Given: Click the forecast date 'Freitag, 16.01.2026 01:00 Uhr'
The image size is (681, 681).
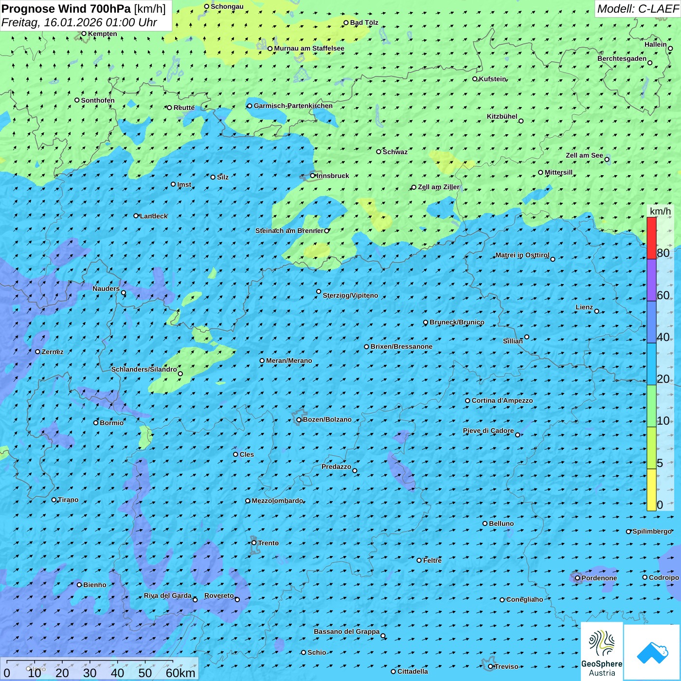Looking at the screenshot, I should pyautogui.click(x=79, y=22).
